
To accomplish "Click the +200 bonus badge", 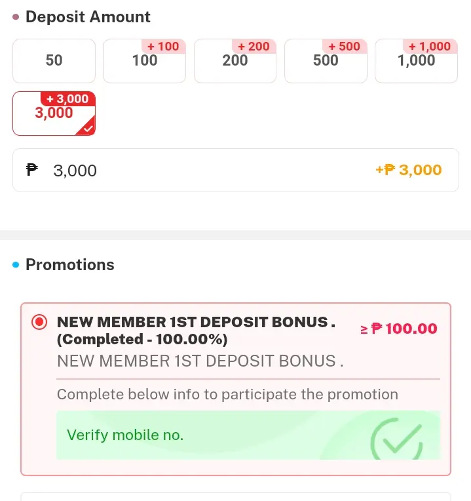I will pos(254,47).
